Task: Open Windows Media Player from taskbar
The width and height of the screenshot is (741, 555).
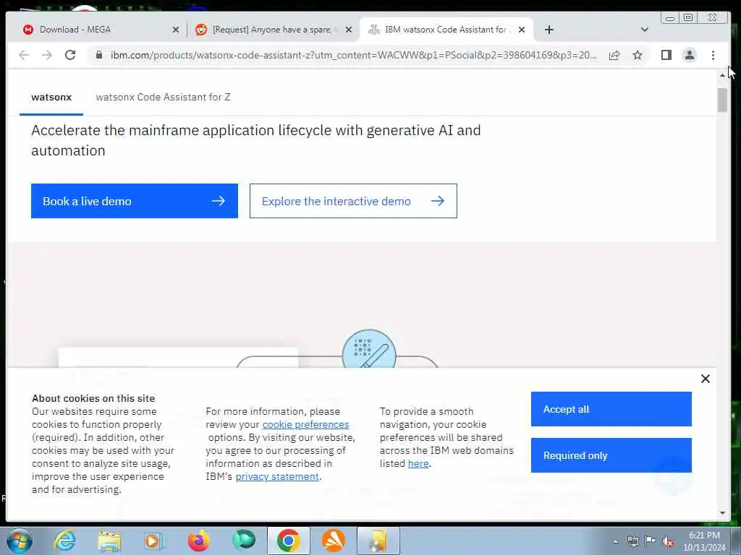Action: [153, 541]
